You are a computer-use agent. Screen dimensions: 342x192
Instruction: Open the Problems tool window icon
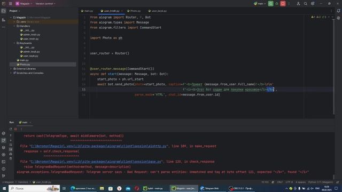tap(4, 169)
